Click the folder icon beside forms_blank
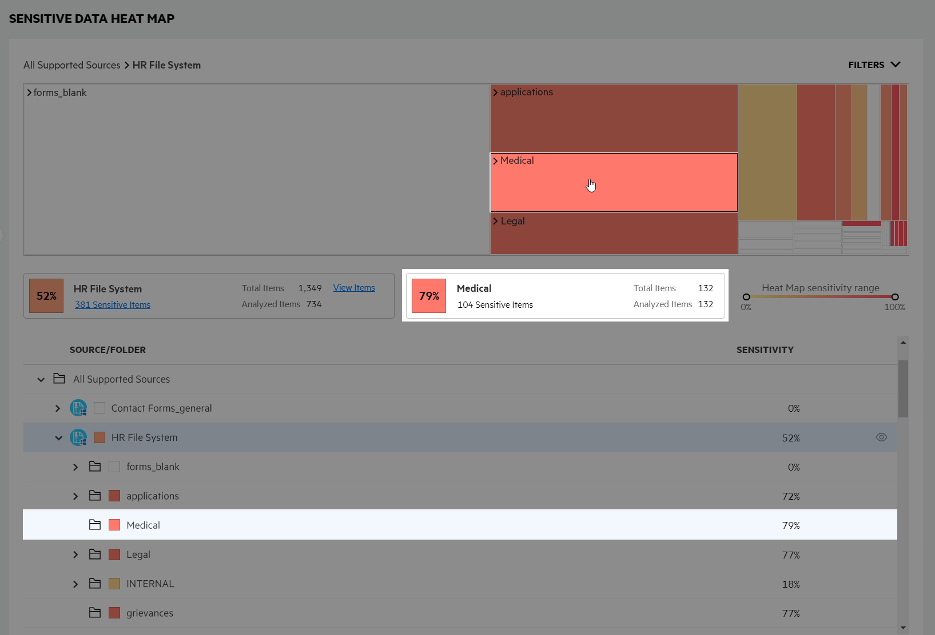This screenshot has width=935, height=635. point(95,467)
